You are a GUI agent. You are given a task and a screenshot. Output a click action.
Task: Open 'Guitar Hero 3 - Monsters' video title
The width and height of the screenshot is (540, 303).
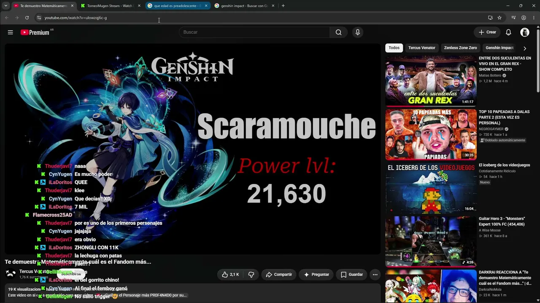pos(502,221)
